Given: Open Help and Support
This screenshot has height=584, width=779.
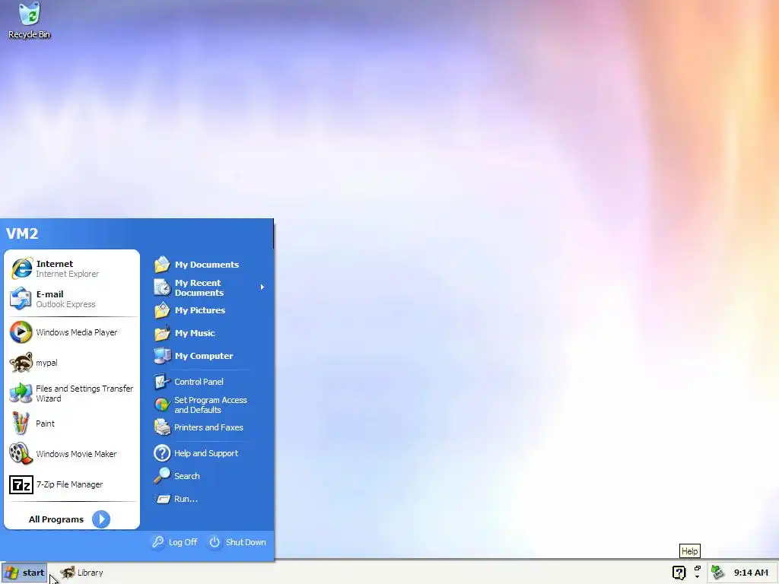Looking at the screenshot, I should (x=208, y=453).
